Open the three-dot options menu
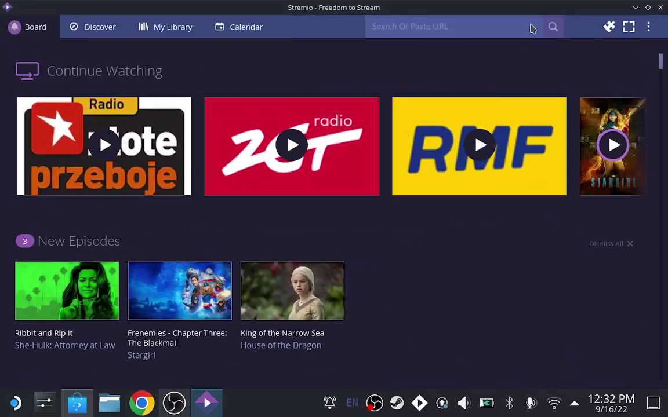 pyautogui.click(x=648, y=27)
